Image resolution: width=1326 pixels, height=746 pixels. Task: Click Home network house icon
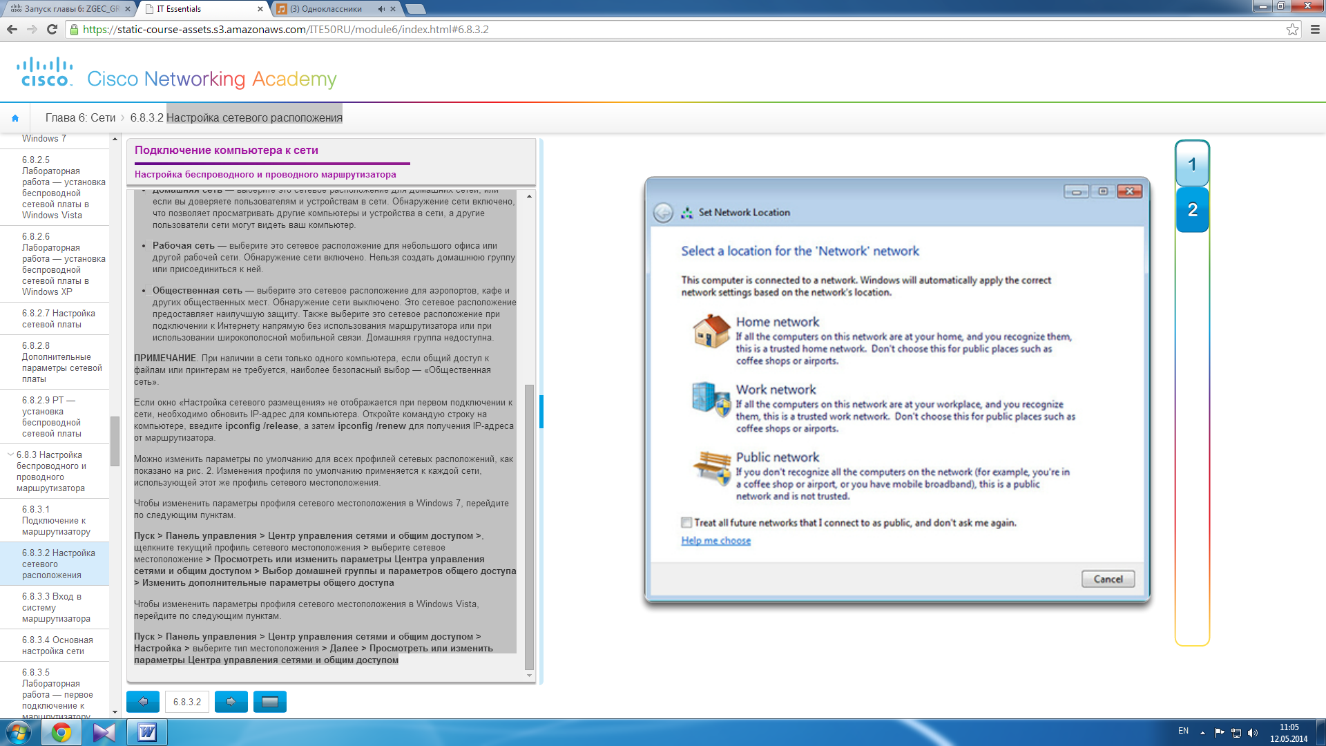coord(711,331)
